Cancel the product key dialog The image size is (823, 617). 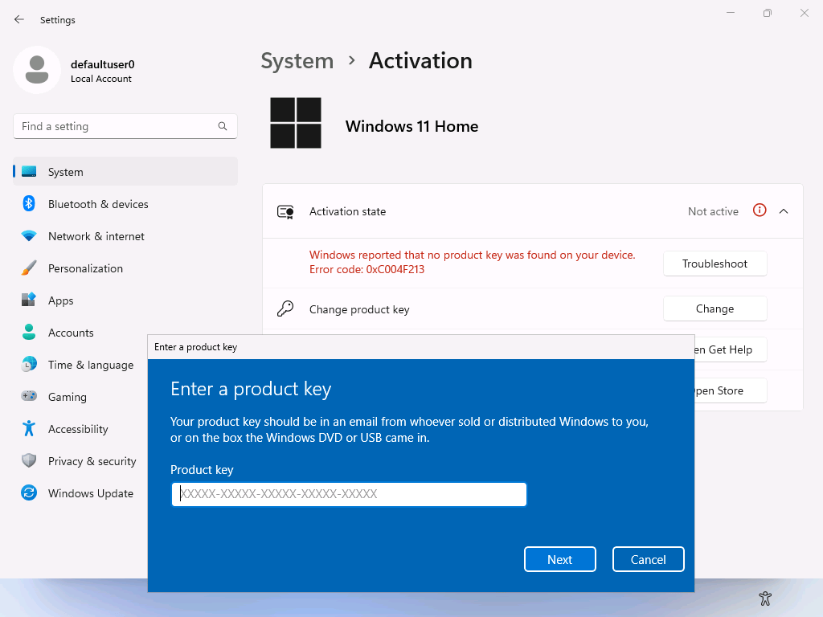[x=648, y=559]
